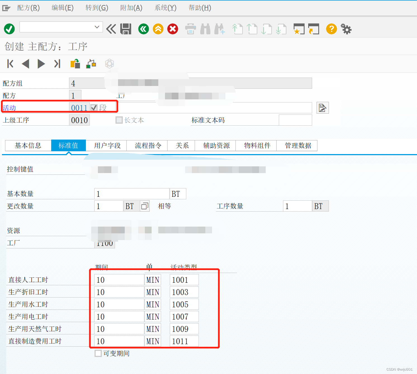417x374 pixels.
Task: Open value help next to 更改数量 unit
Action: 145,206
